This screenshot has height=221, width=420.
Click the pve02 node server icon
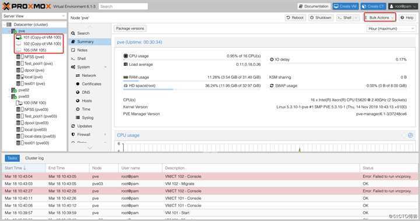[x=14, y=90]
